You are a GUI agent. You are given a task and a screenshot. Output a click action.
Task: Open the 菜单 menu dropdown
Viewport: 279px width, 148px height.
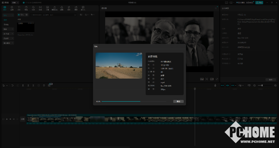[15, 3]
